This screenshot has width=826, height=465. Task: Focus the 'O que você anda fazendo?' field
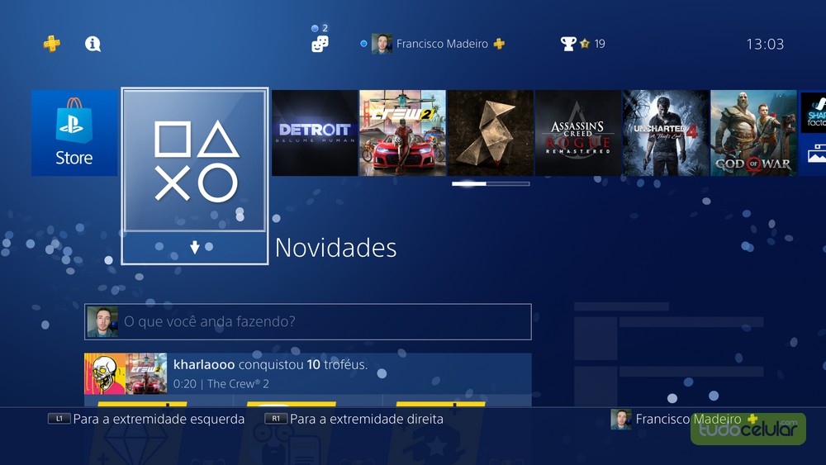[307, 321]
